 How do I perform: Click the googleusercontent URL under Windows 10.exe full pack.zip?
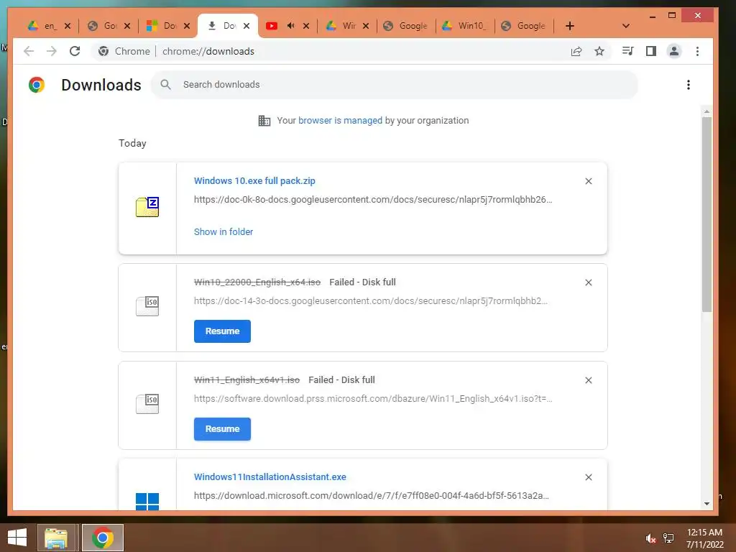373,200
